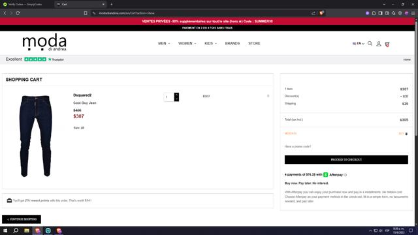Click the share icon in address bar
418x235 pixels.
(x=313, y=13)
